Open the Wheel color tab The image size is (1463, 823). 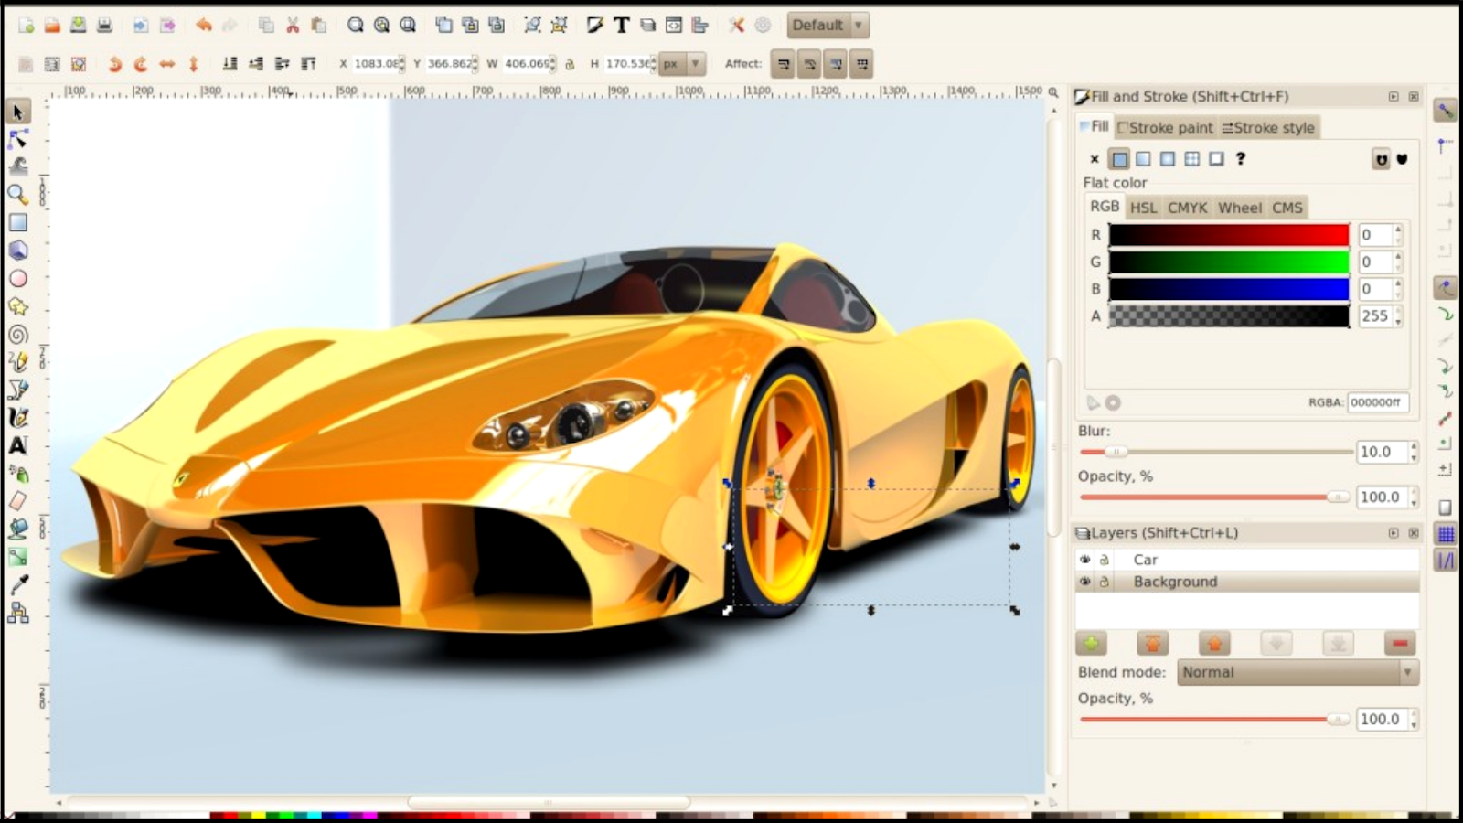(1239, 208)
